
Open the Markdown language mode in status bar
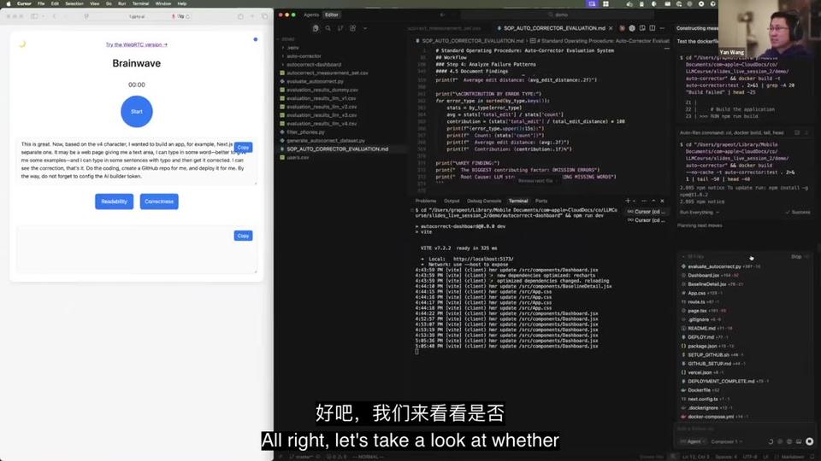coord(792,457)
